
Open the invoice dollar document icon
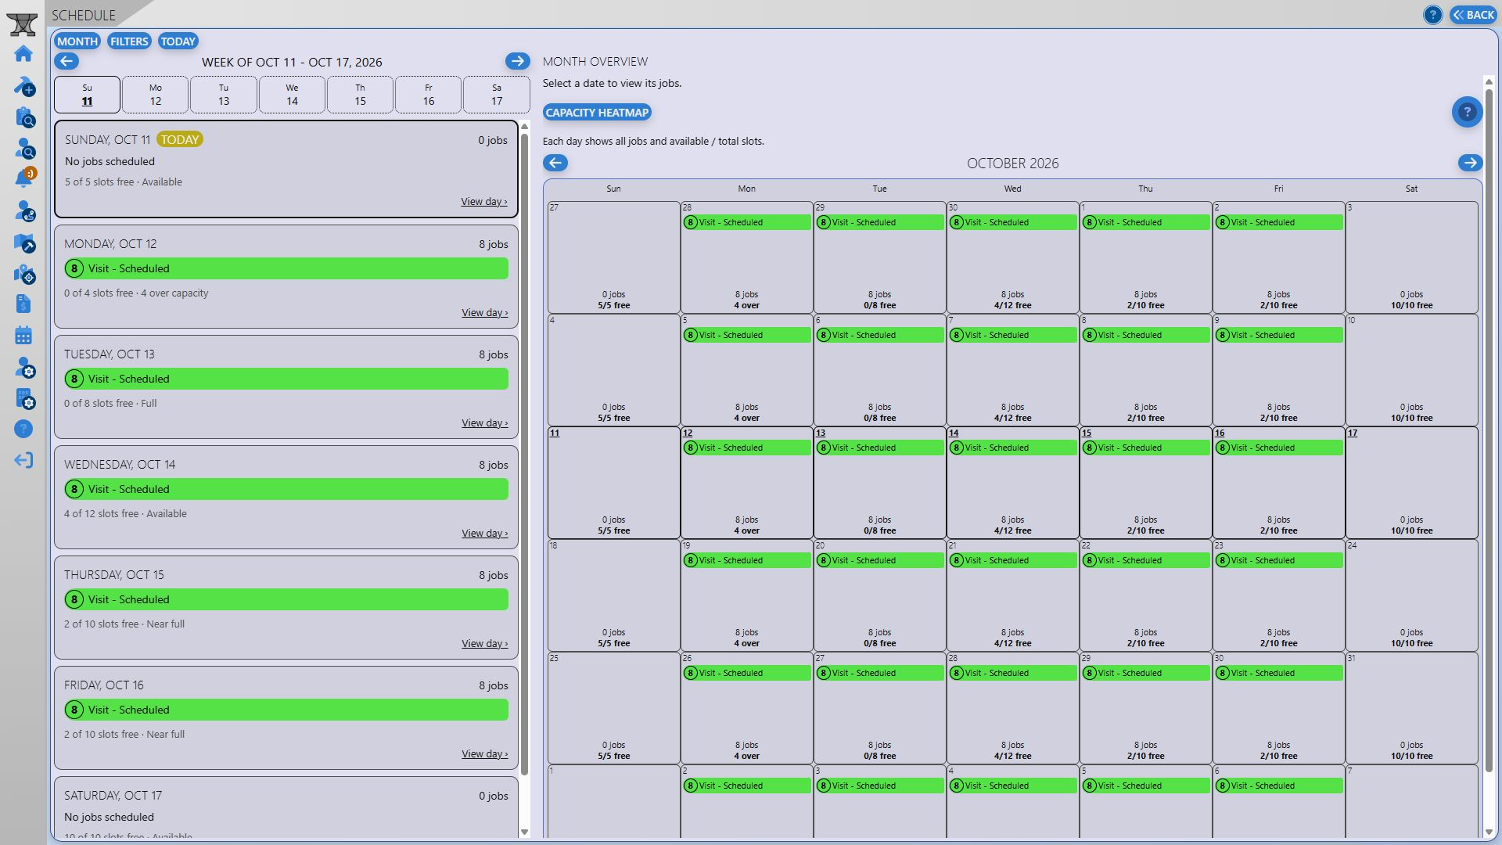coord(23,304)
